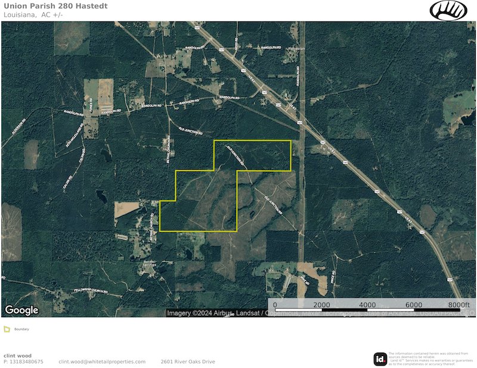
Task: Click the Union Parish 280 Hastedt title
Action: (47, 6)
